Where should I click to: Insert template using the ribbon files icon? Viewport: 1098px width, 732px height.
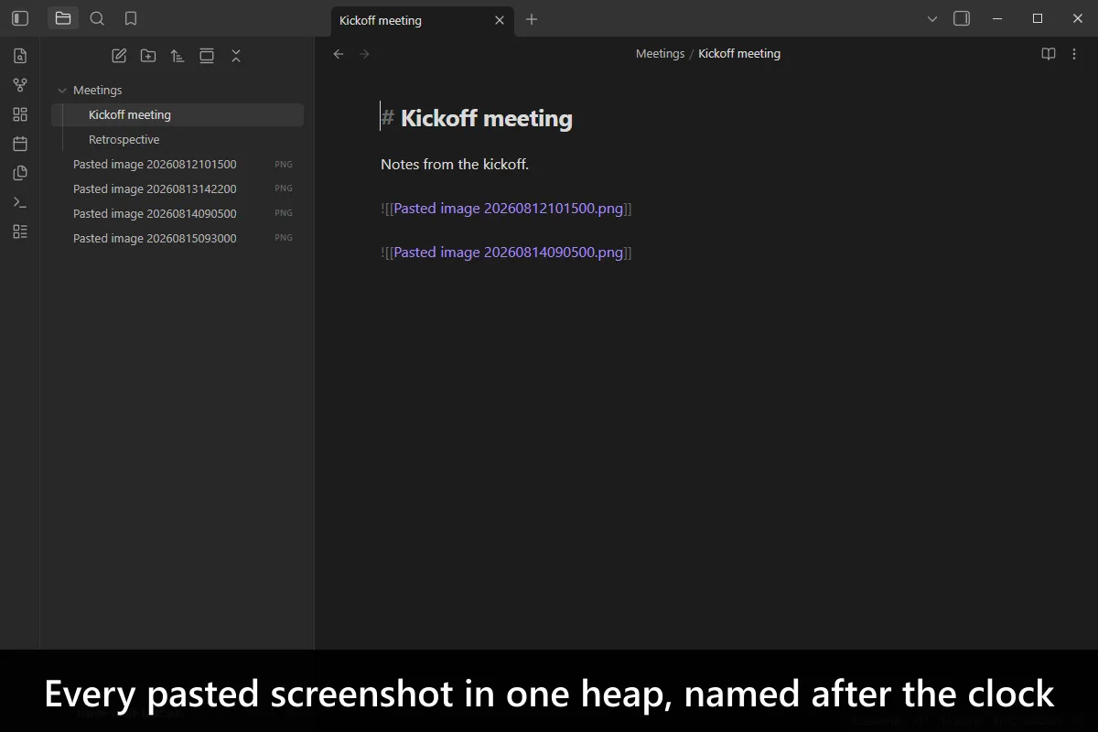tap(20, 173)
